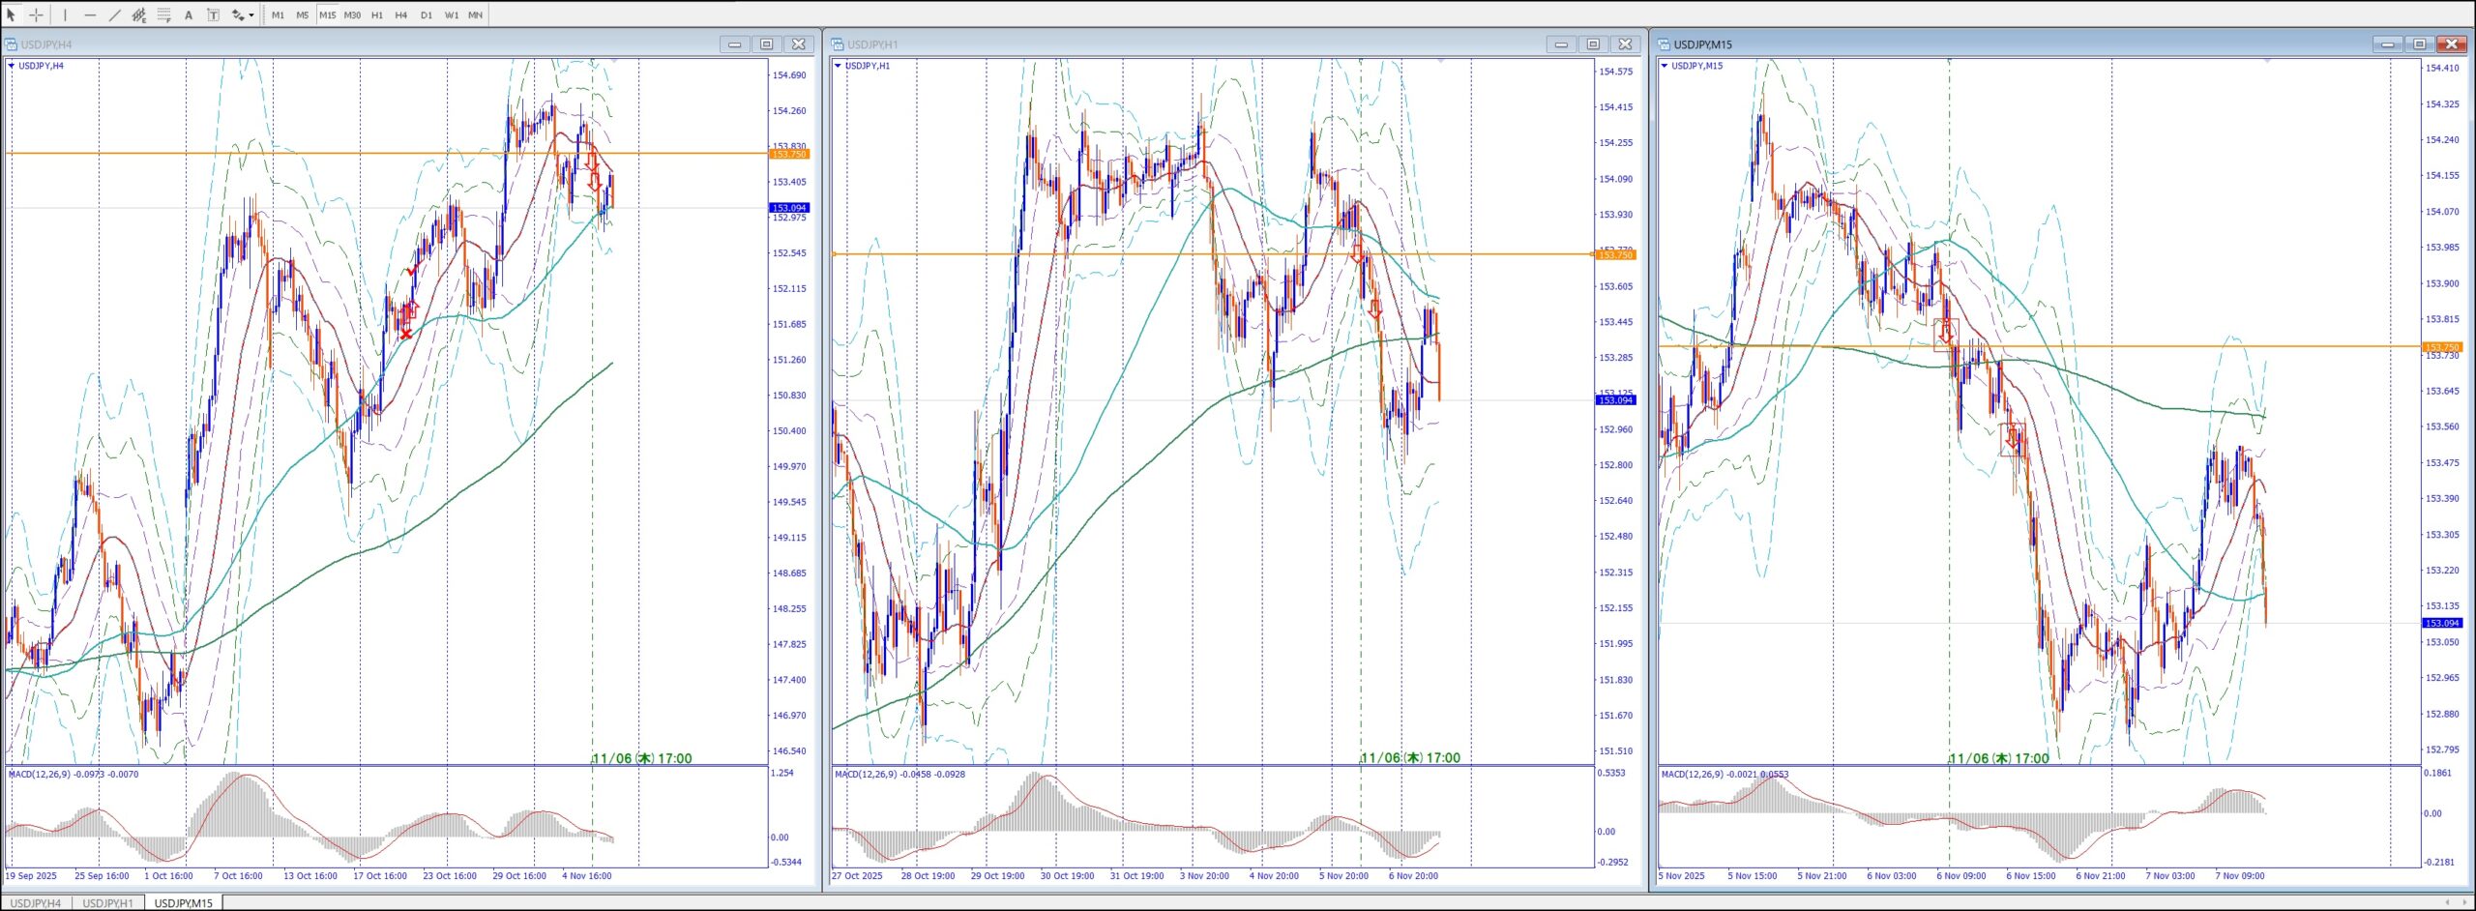This screenshot has height=911, width=2476.
Task: Toggle the M15 timeframe button
Action: click(327, 15)
